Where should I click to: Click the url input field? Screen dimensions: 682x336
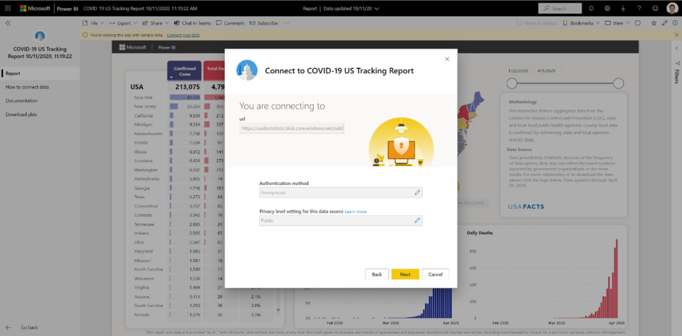292,128
